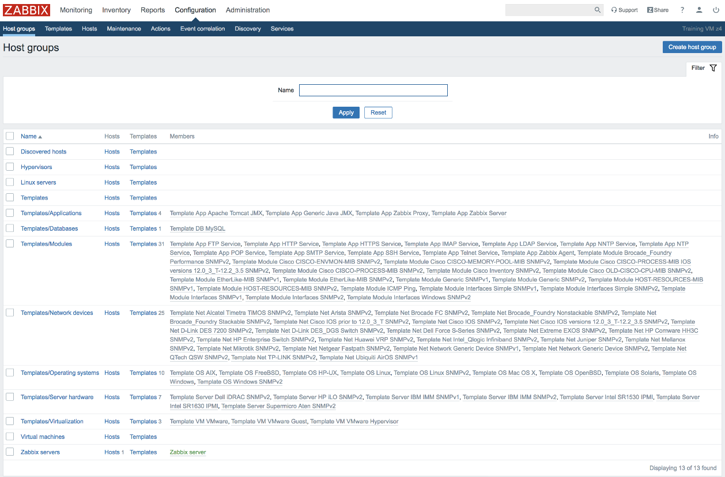
Task: Open the user profile icon
Action: [x=699, y=10]
